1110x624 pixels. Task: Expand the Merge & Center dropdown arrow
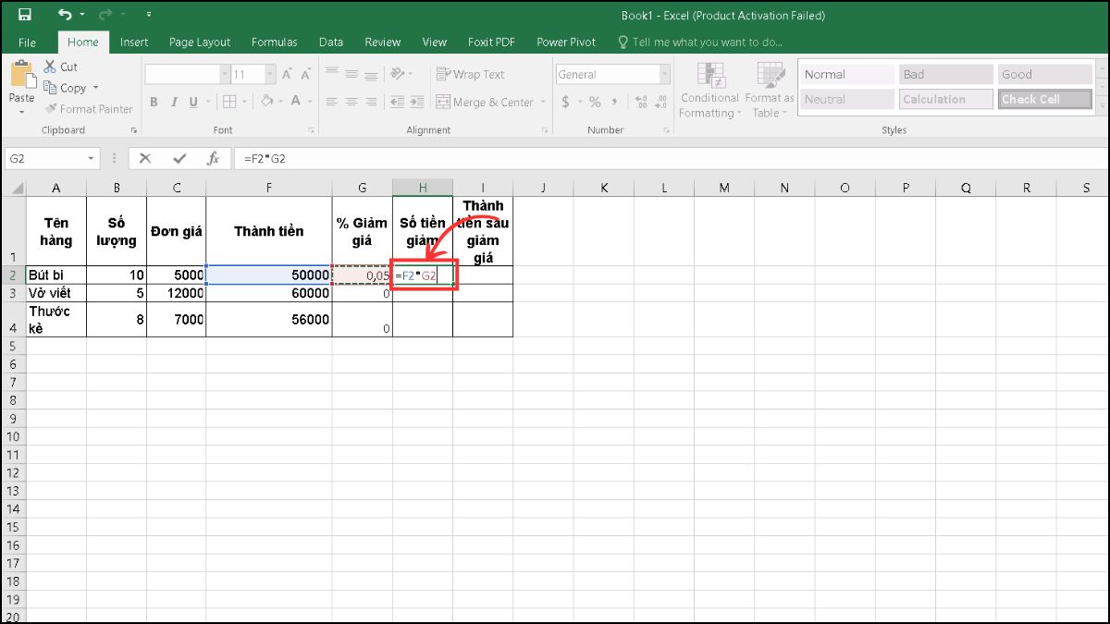pos(542,103)
